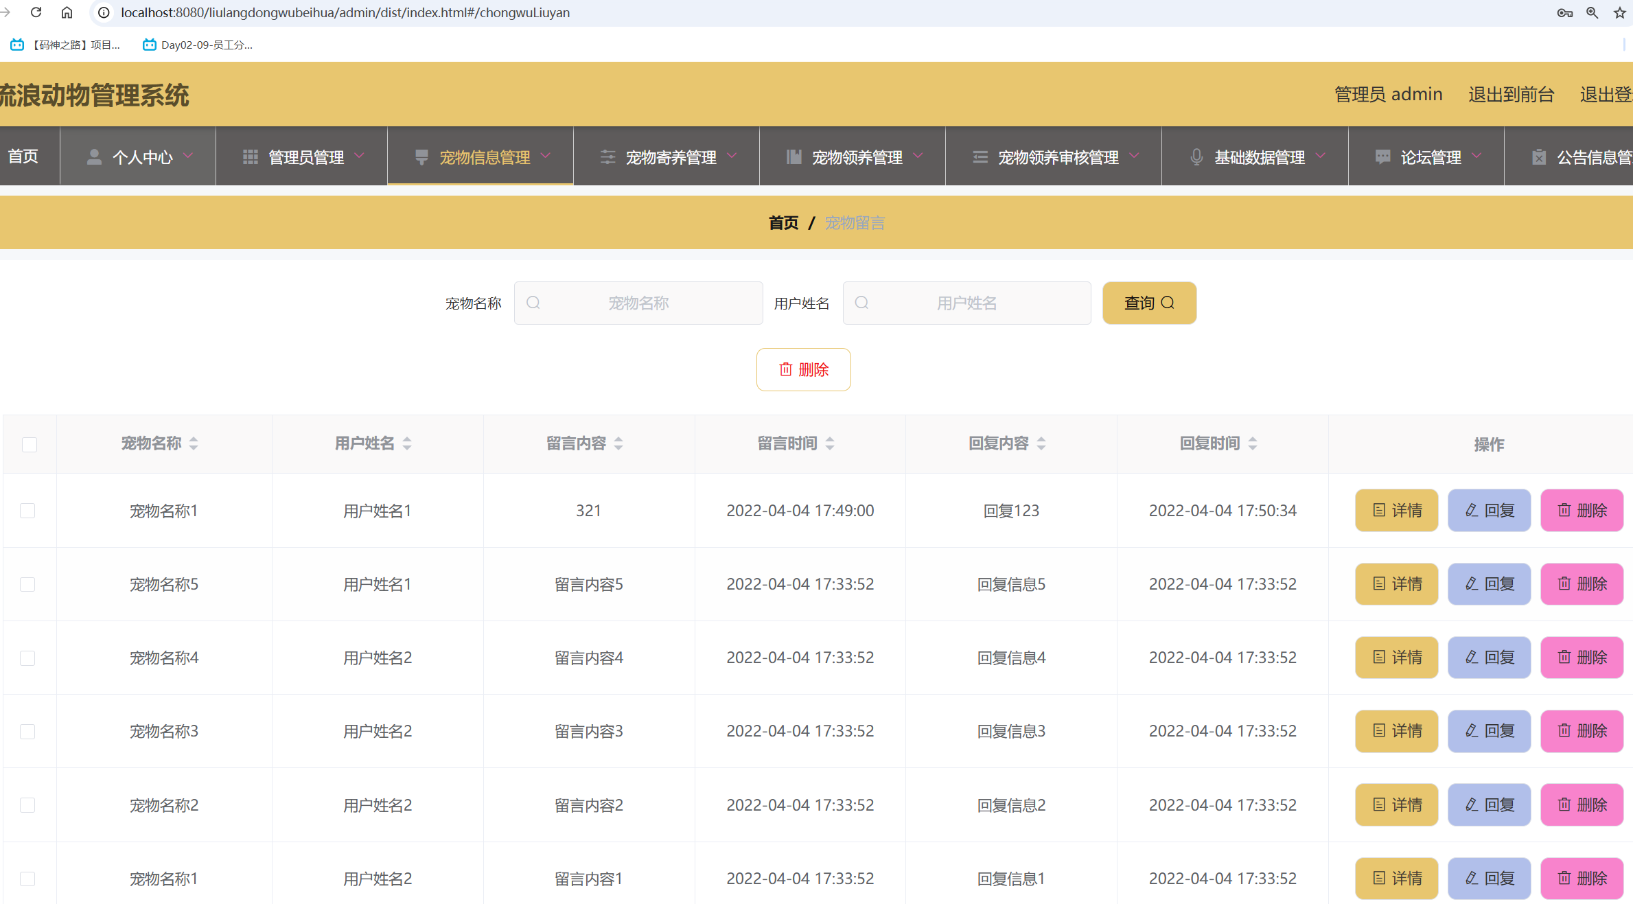
Task: Click 删除 for the 留言内容 321 row
Action: click(1582, 510)
